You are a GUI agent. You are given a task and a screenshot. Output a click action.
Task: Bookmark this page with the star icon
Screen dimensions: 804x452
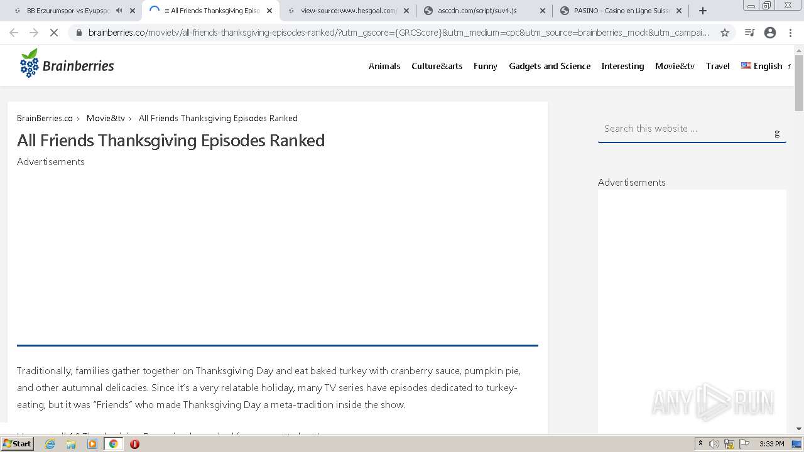[x=725, y=33]
